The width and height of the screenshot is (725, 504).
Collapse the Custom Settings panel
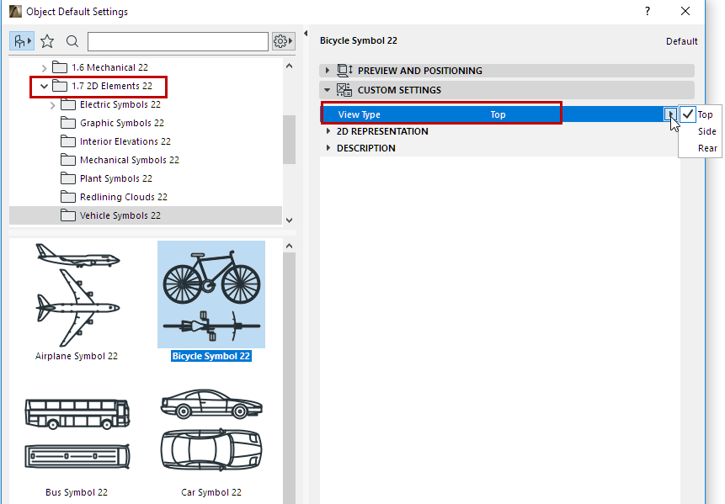tap(328, 90)
